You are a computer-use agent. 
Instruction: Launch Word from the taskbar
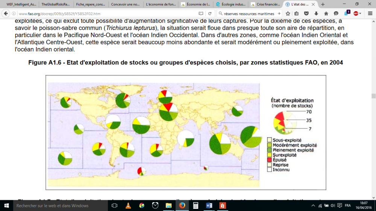209,205
